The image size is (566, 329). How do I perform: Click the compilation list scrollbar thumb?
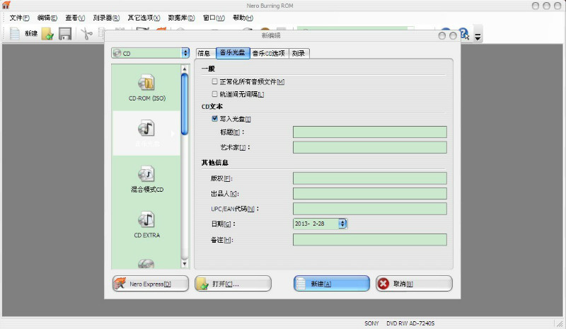(185, 104)
